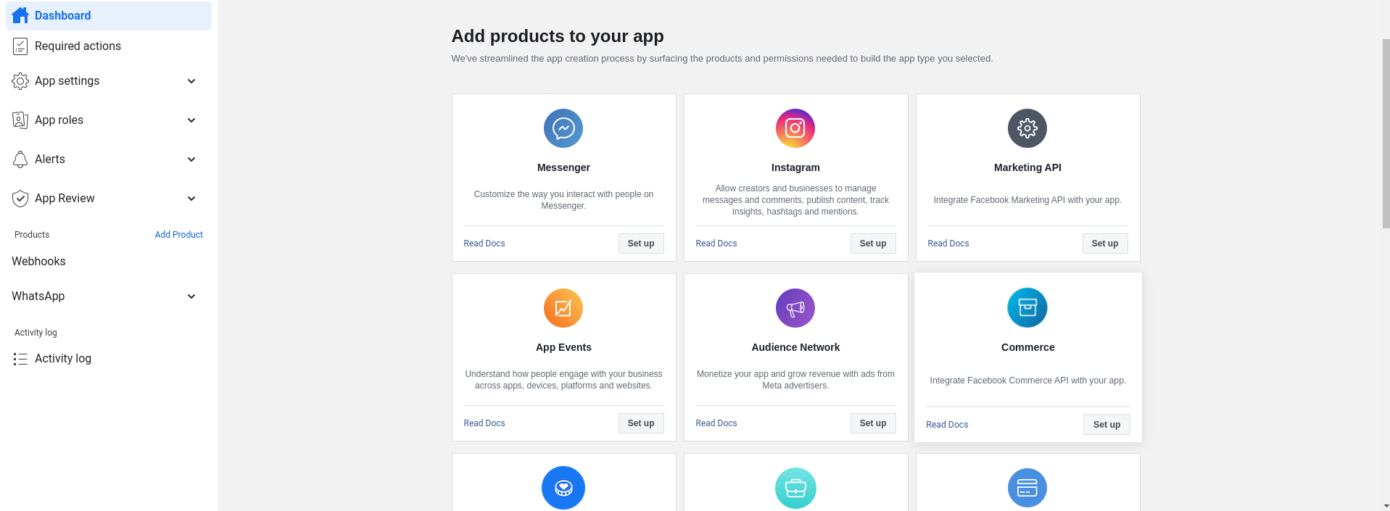Click Add Product link in sidebar
This screenshot has width=1390, height=511.
point(178,235)
